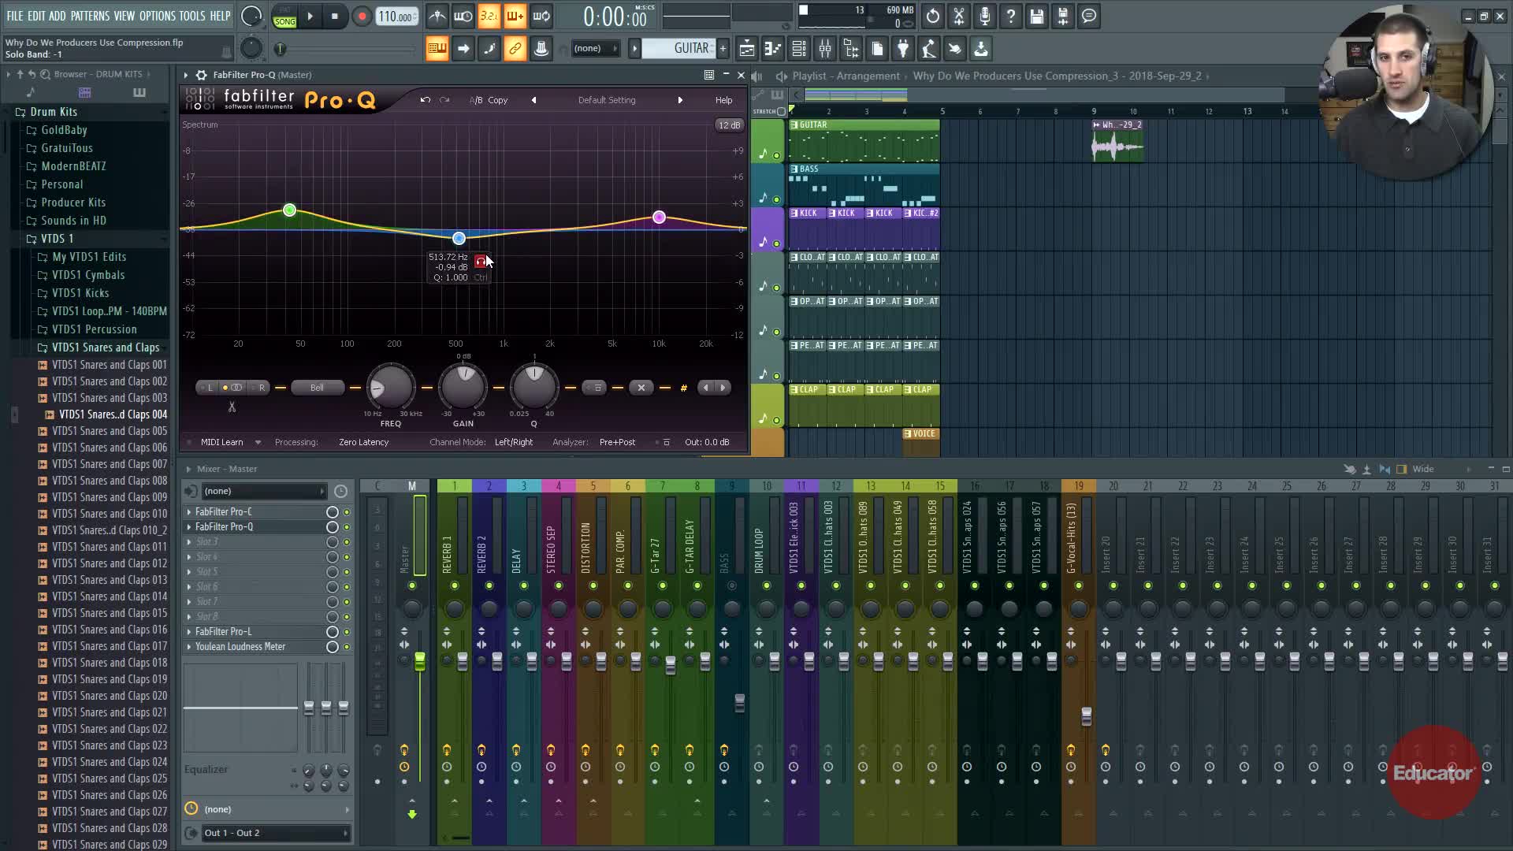
Task: Click the Record button in transport
Action: tap(362, 17)
